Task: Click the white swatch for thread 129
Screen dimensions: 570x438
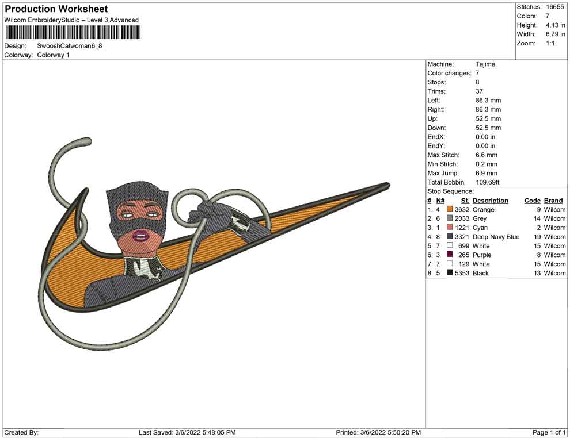Action: pos(450,263)
